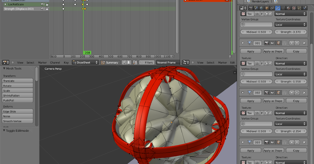This screenshot has width=314, height=164.
Task: Select the Render tab camera icon
Action: [250, 8]
